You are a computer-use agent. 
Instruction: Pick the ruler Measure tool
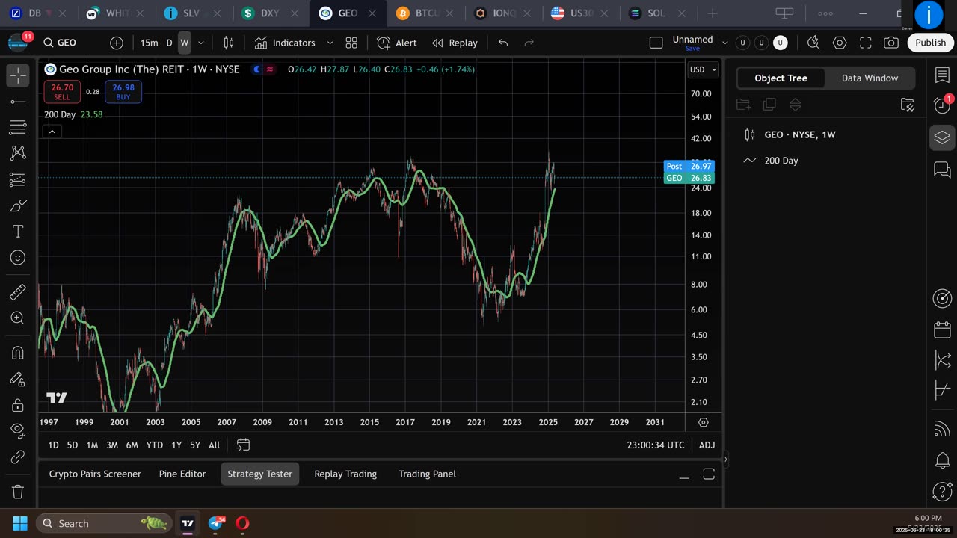[x=18, y=292]
